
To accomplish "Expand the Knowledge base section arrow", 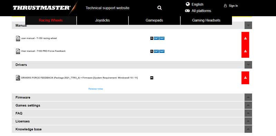I will 248,129.
